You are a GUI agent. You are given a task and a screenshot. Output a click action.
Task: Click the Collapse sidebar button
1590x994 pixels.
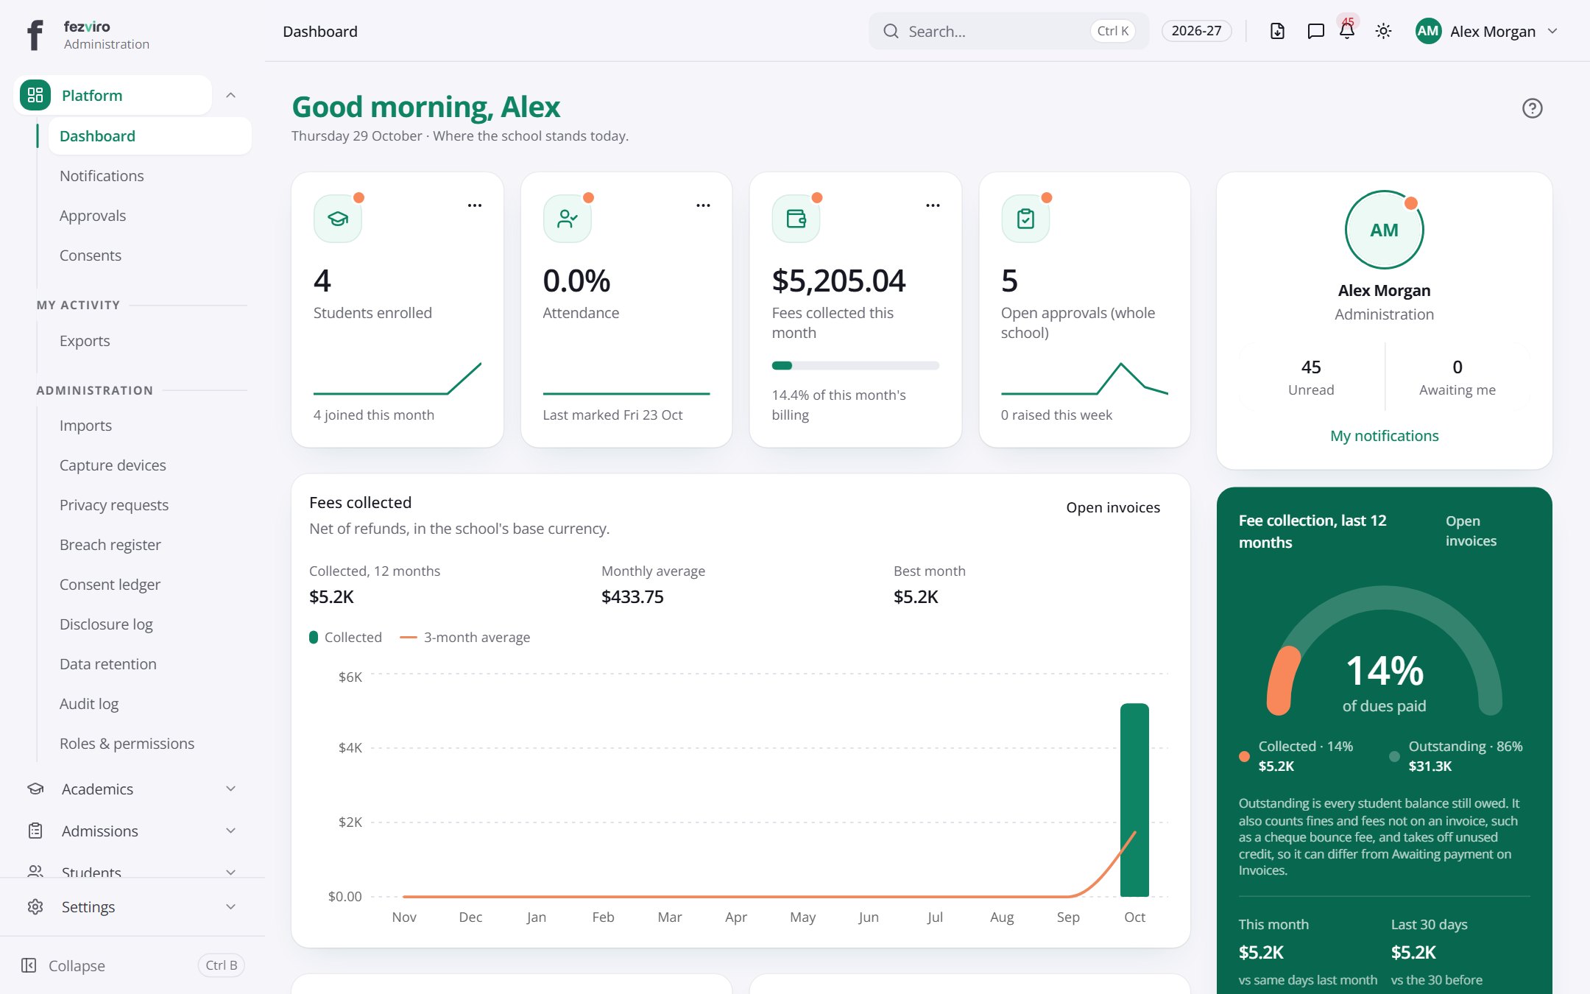[x=132, y=965]
